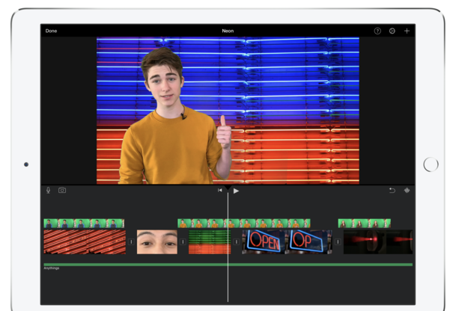Tap transition after the OPEN sign clips
459x311 pixels.
coord(338,241)
